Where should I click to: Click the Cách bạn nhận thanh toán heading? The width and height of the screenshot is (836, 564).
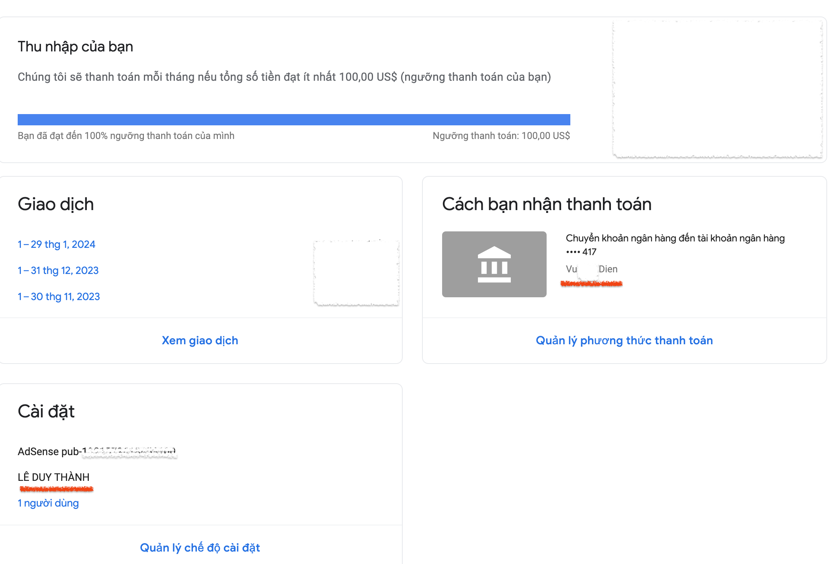coord(547,204)
